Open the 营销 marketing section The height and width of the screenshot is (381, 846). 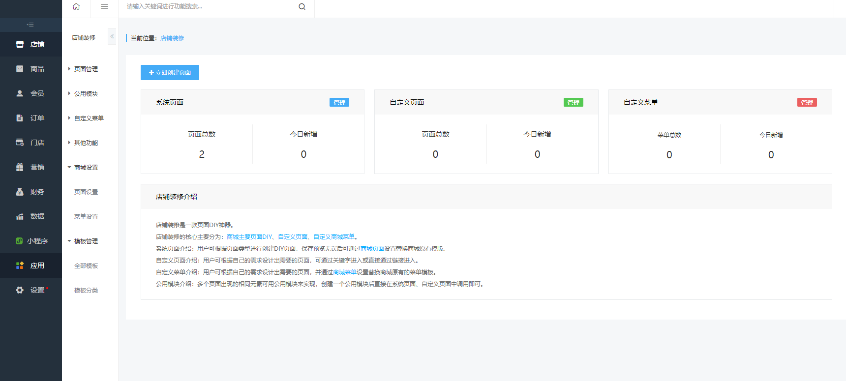(x=31, y=167)
